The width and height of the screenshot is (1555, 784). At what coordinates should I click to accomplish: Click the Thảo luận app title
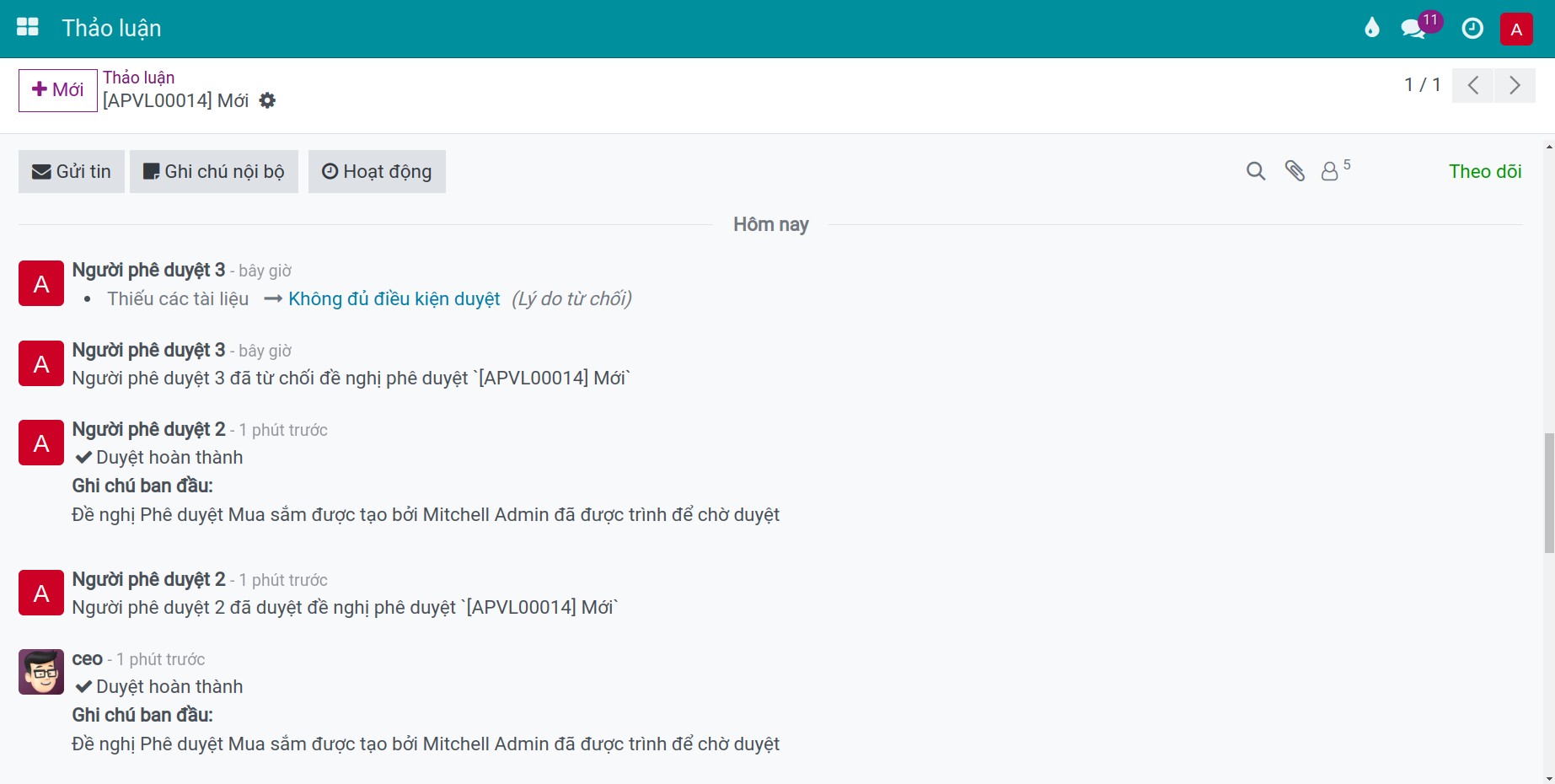[x=111, y=29]
